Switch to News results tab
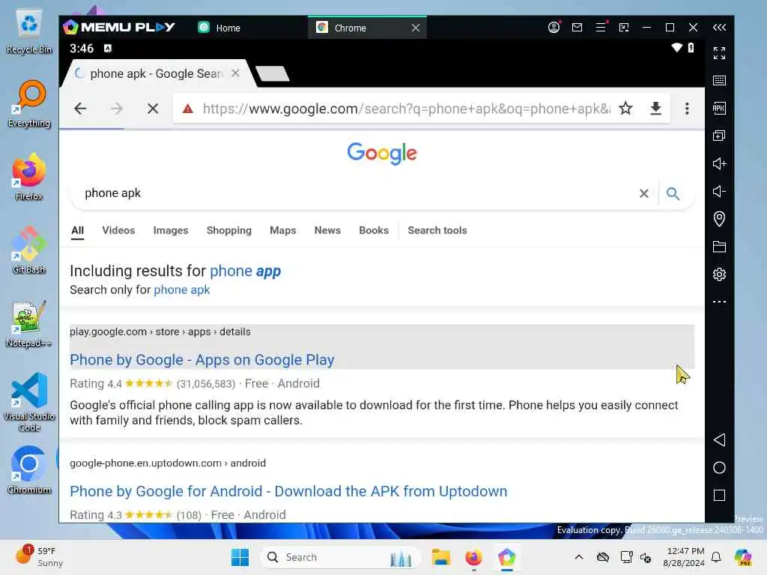The image size is (767, 575). pos(327,231)
